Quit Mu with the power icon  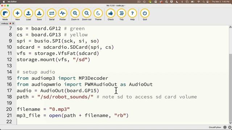click(145, 14)
